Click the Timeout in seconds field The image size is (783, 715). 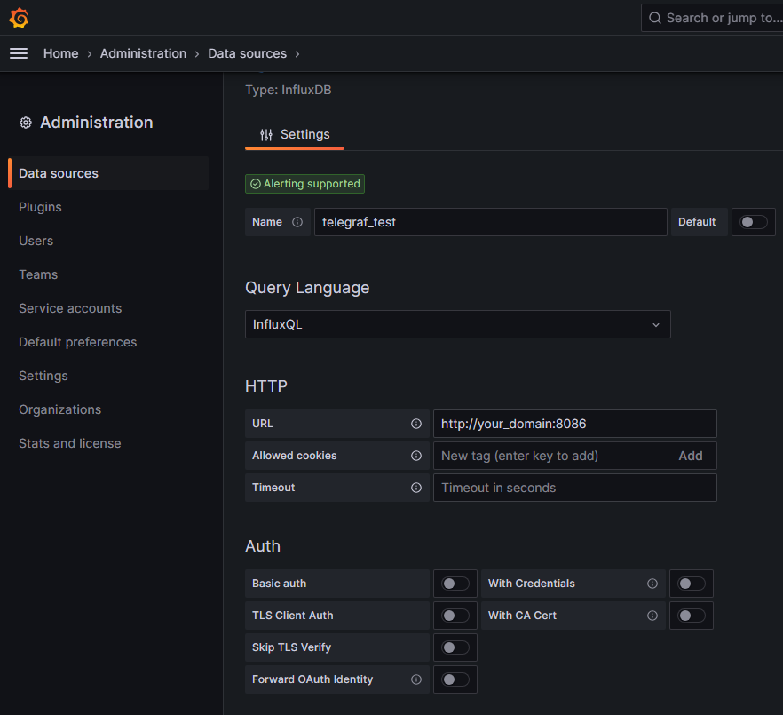point(574,488)
